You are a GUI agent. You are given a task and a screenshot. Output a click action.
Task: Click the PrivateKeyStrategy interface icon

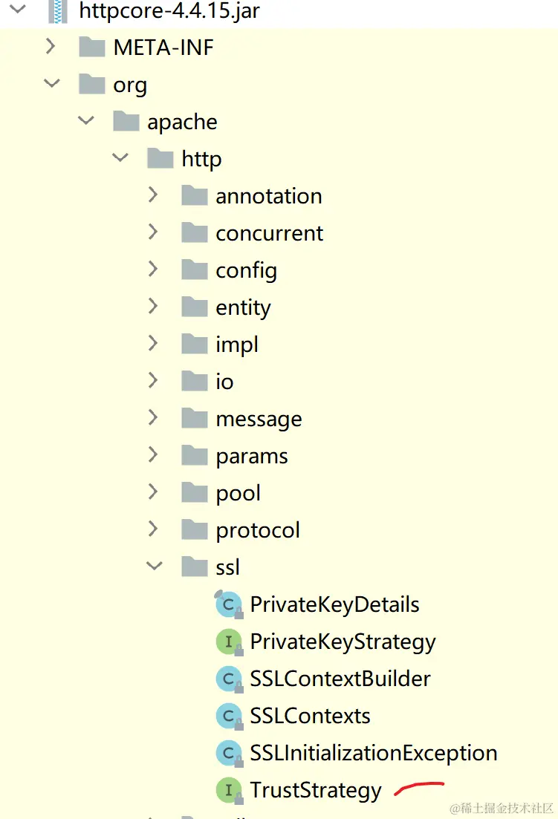click(229, 642)
